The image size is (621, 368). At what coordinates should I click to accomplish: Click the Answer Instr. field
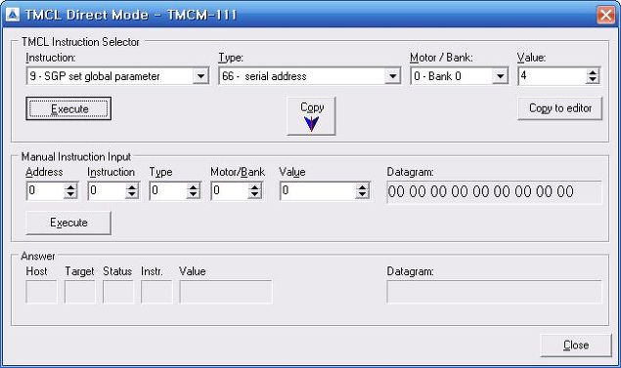click(156, 292)
